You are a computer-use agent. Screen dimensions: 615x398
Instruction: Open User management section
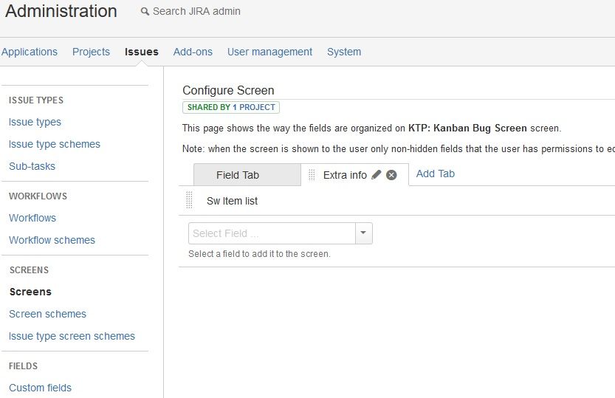point(270,52)
